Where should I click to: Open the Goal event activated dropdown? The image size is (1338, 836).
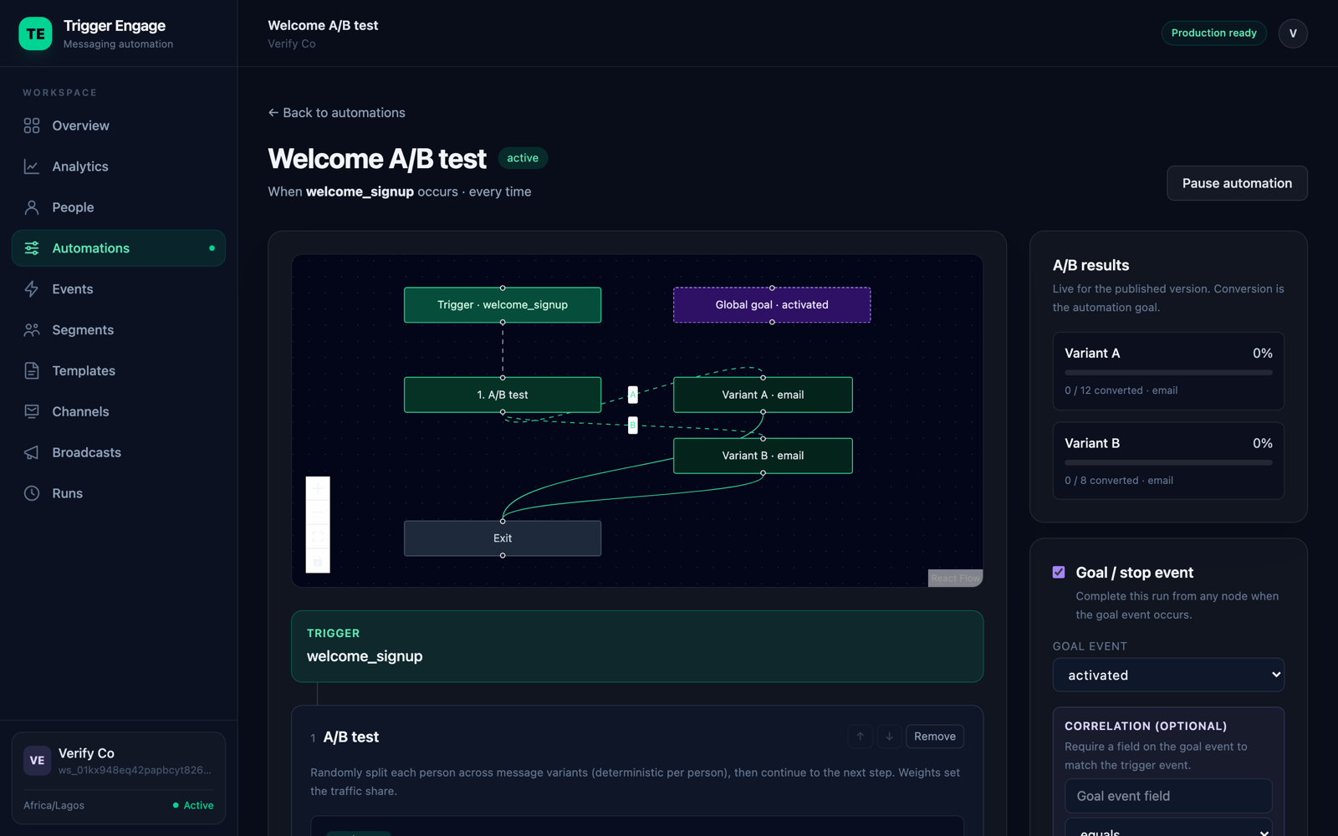1168,675
